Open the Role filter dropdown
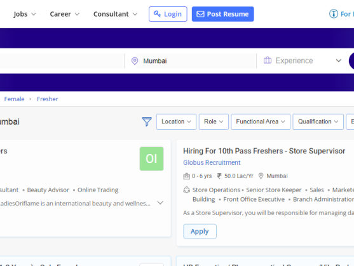The image size is (354, 266). point(214,122)
